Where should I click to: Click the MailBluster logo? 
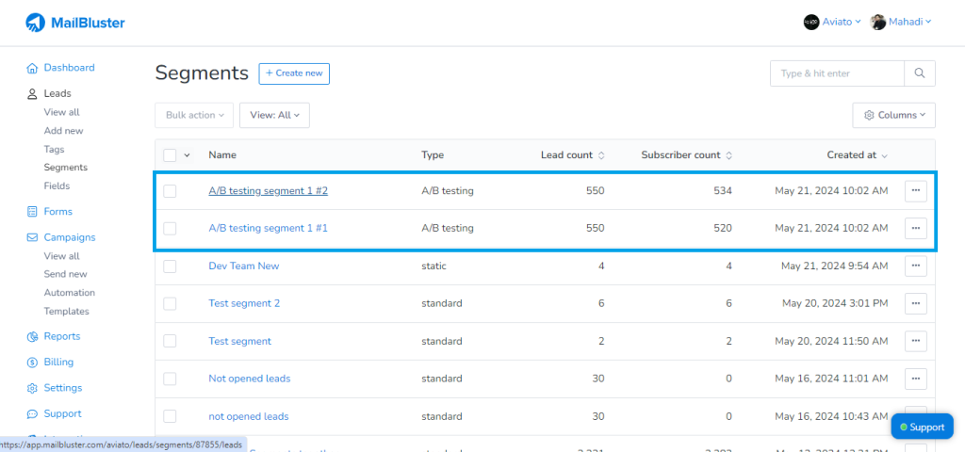point(75,24)
